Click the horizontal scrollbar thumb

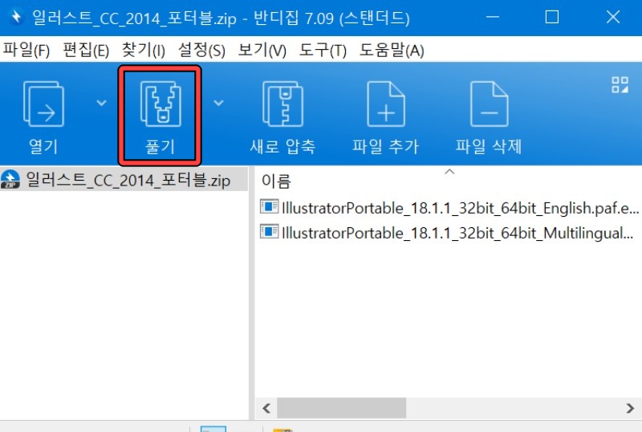coord(342,408)
